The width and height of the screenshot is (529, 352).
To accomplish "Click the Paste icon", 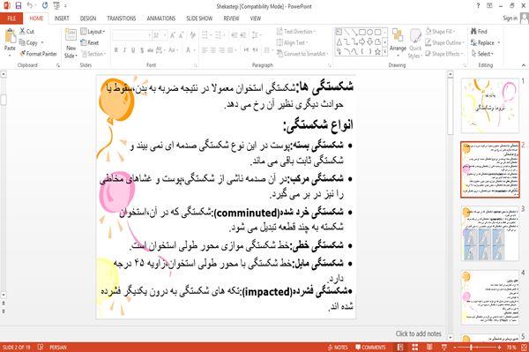I will [10, 36].
